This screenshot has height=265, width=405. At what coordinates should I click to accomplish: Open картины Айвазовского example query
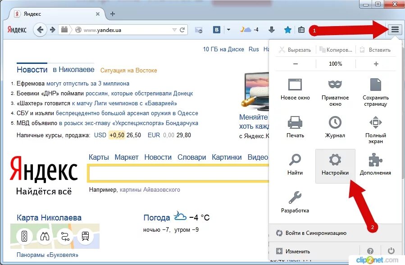click(x=150, y=190)
